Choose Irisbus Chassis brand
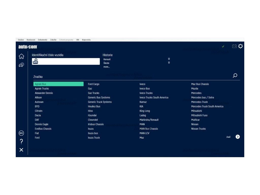260x195 pixels. (x=96, y=124)
